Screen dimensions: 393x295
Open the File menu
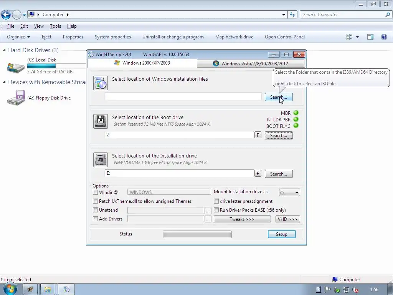pos(10,26)
